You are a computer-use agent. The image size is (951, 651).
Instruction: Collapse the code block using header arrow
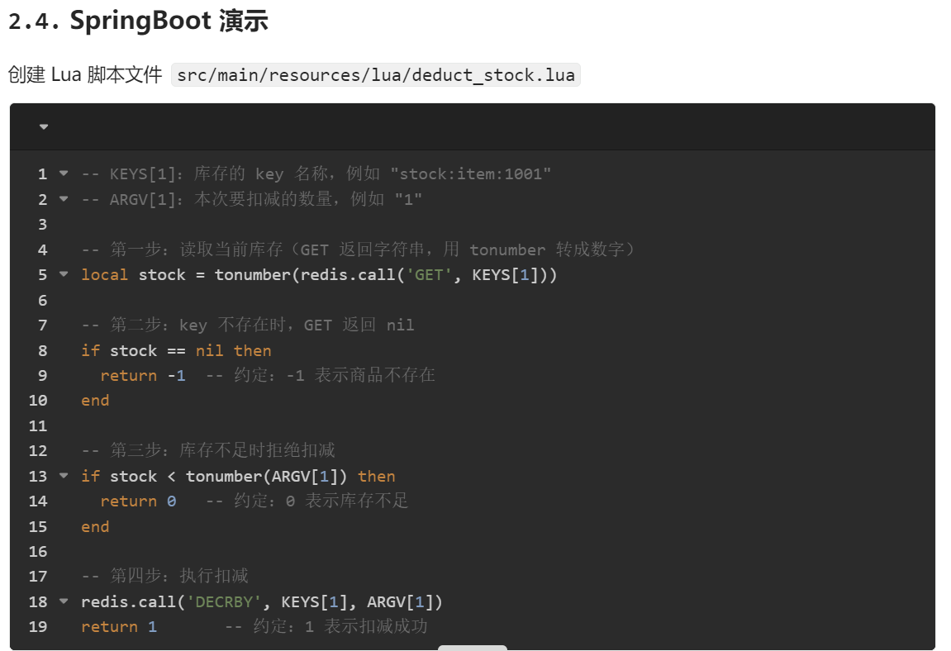click(44, 126)
